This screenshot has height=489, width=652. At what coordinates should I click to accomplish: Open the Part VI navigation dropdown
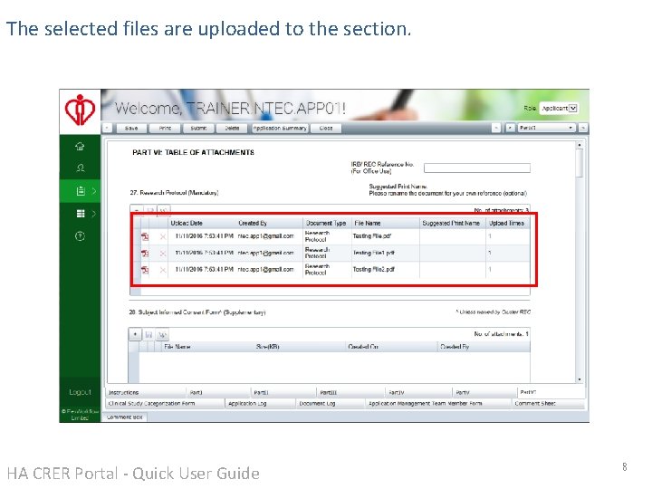(x=546, y=128)
